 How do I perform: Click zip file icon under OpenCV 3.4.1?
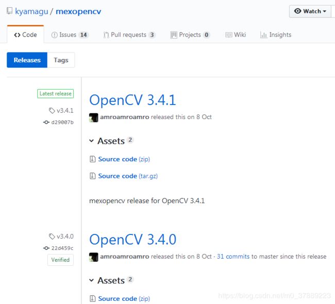pos(92,159)
